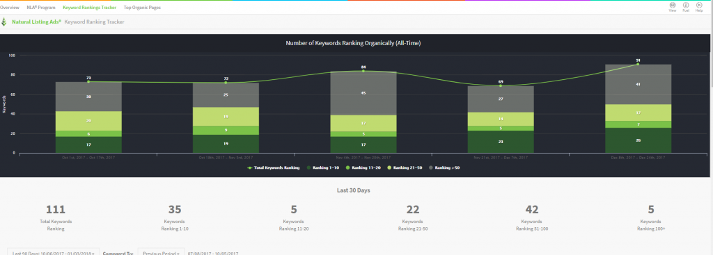
Task: Click the 42 Keywords Ranking 51-100 stat
Action: pos(532,217)
